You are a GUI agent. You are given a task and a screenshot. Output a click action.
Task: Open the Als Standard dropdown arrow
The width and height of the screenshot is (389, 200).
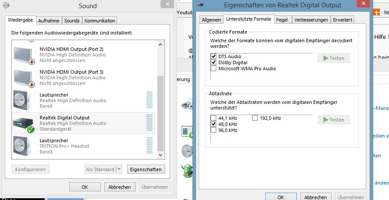click(x=119, y=169)
